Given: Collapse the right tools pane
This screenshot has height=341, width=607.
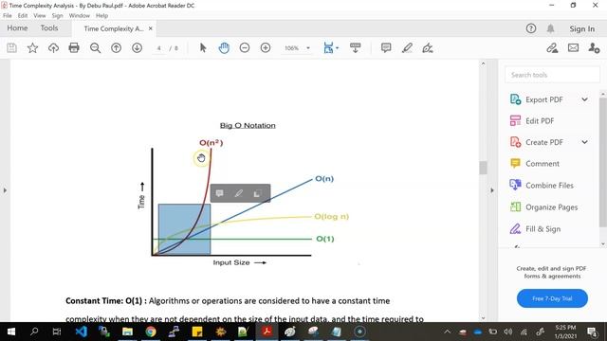Looking at the screenshot, I should click(x=492, y=190).
